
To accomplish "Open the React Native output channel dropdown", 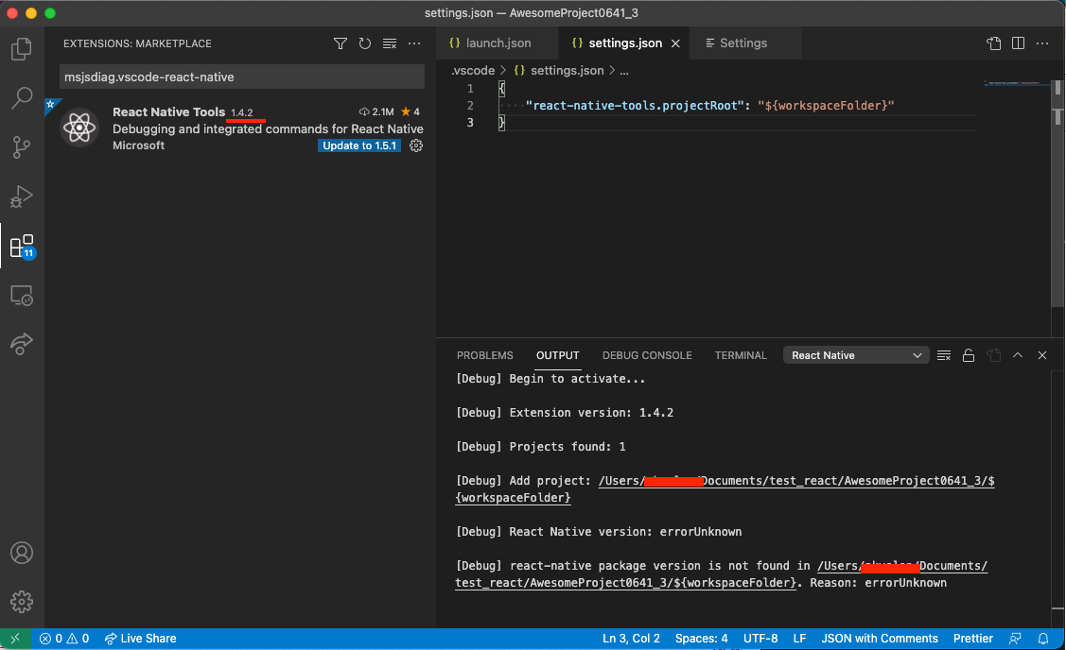I will (x=855, y=354).
